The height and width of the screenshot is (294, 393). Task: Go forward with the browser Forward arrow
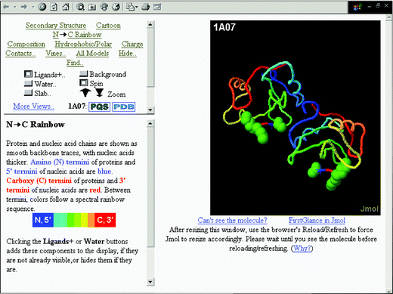point(24,7)
